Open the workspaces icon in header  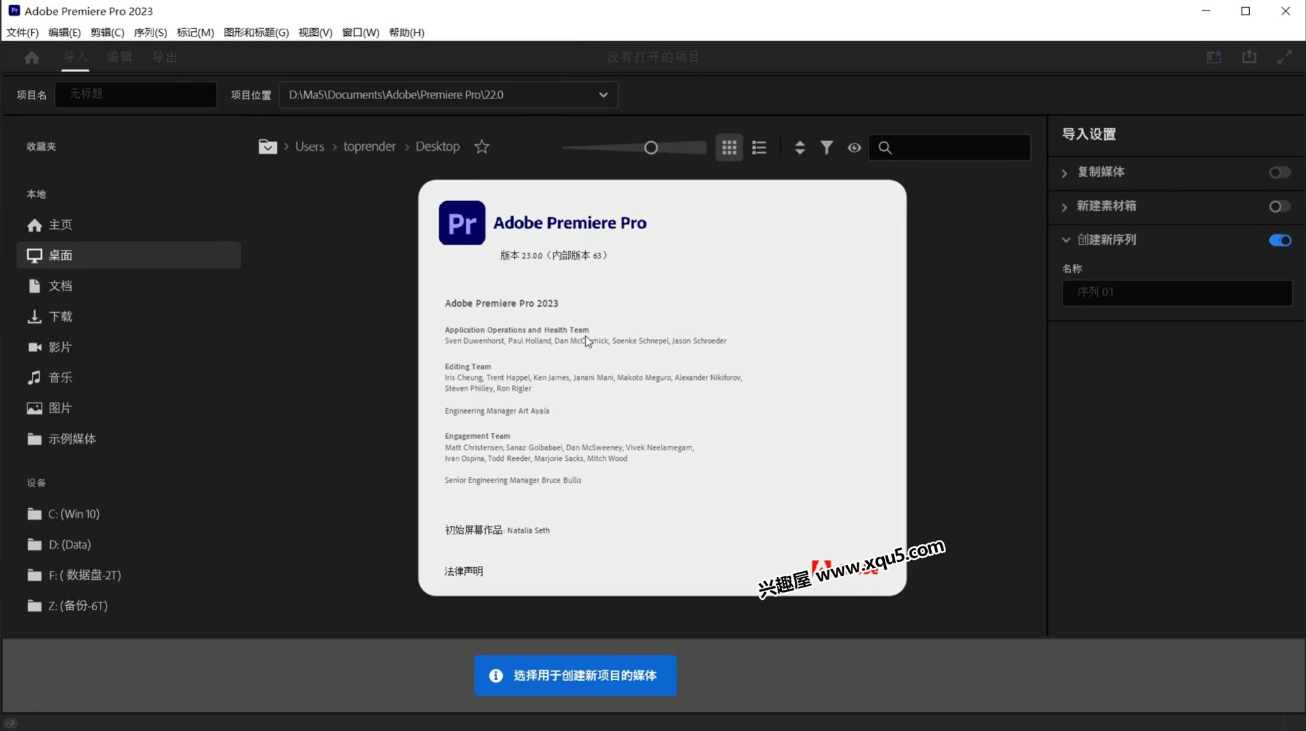[x=1214, y=57]
